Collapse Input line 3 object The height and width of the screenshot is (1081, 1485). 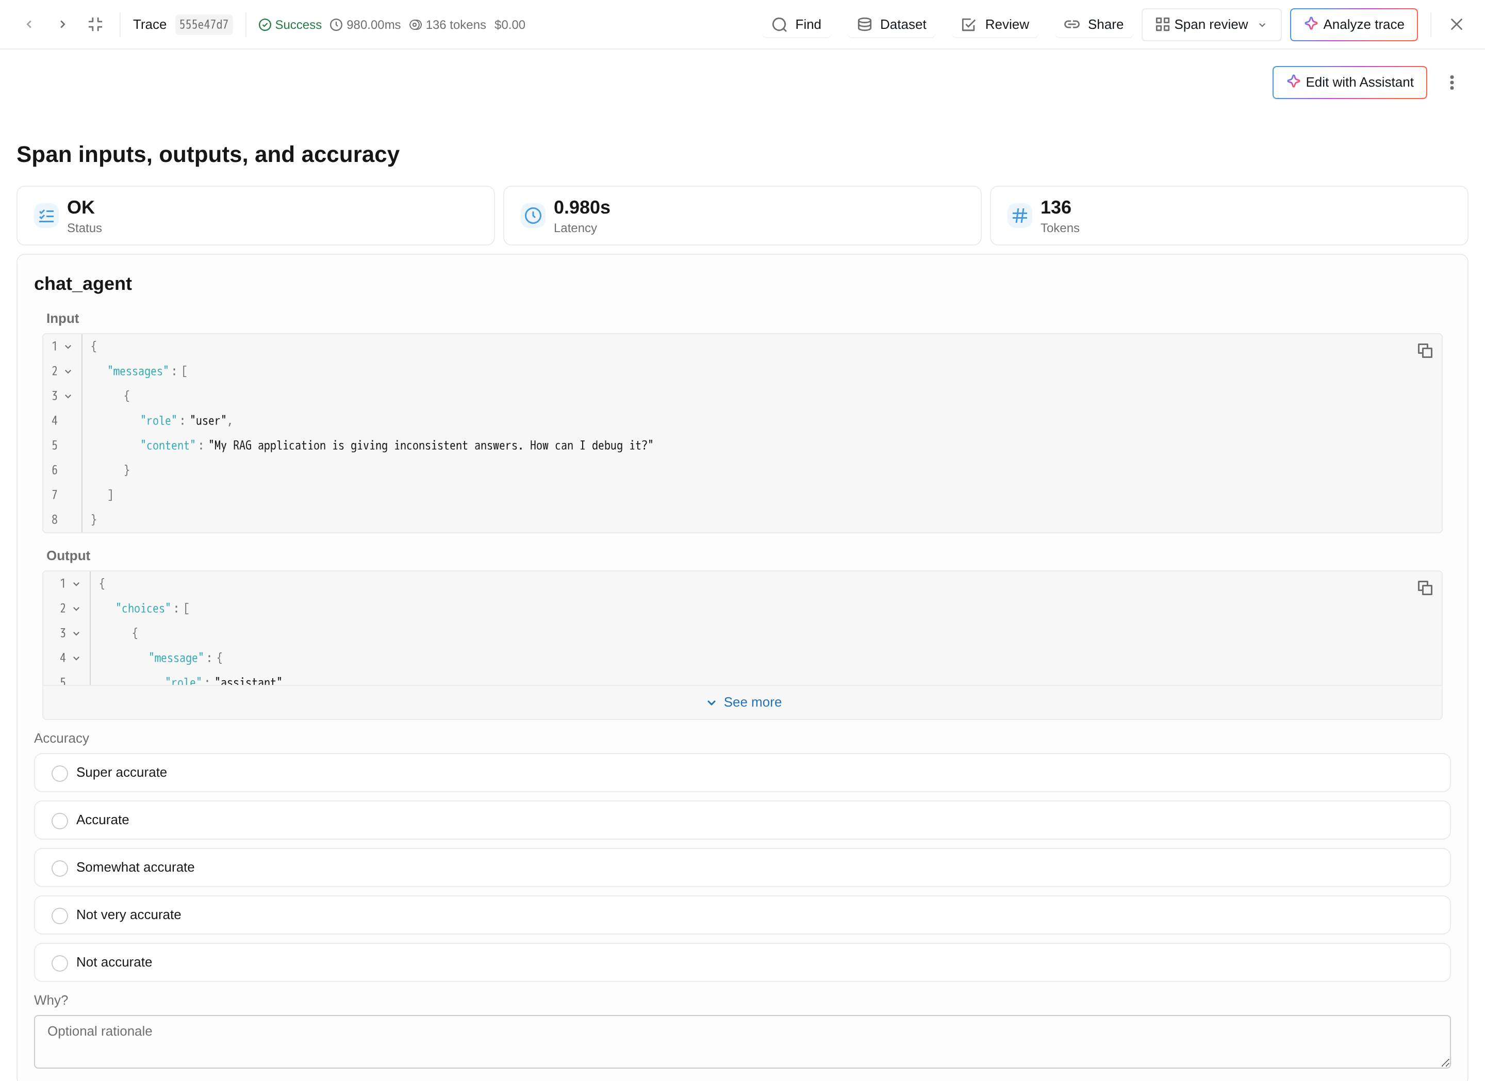(68, 396)
